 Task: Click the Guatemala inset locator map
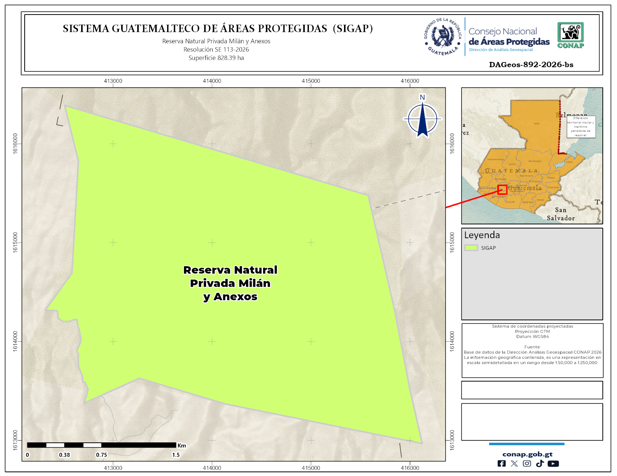pyautogui.click(x=532, y=156)
